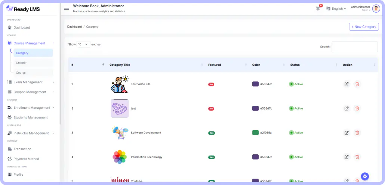Click the green #2f935a color swatch

coord(255,133)
